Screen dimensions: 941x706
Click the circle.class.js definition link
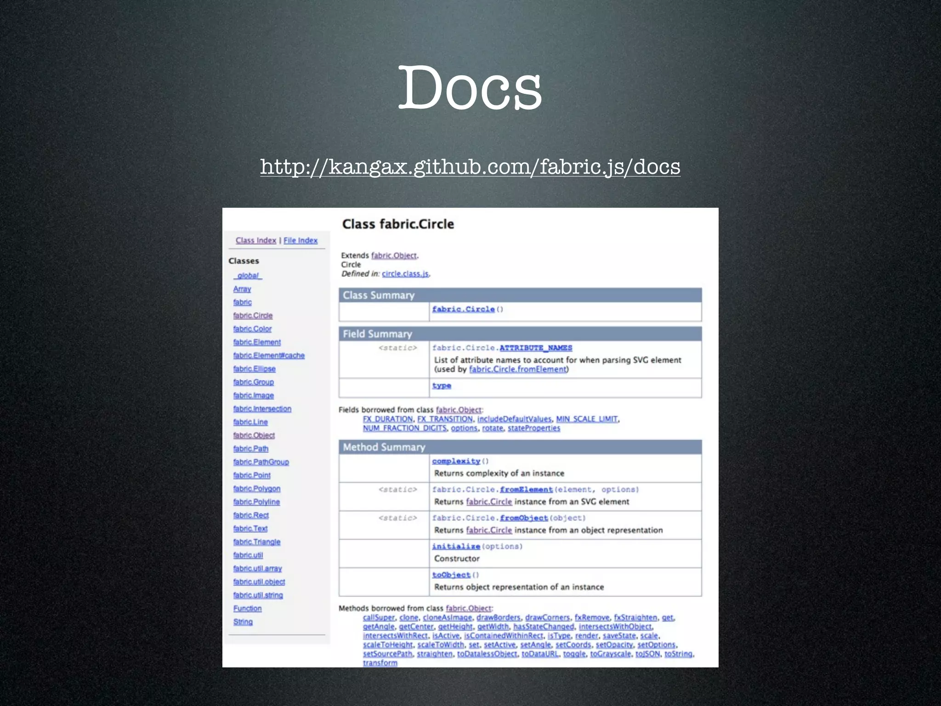(x=405, y=273)
